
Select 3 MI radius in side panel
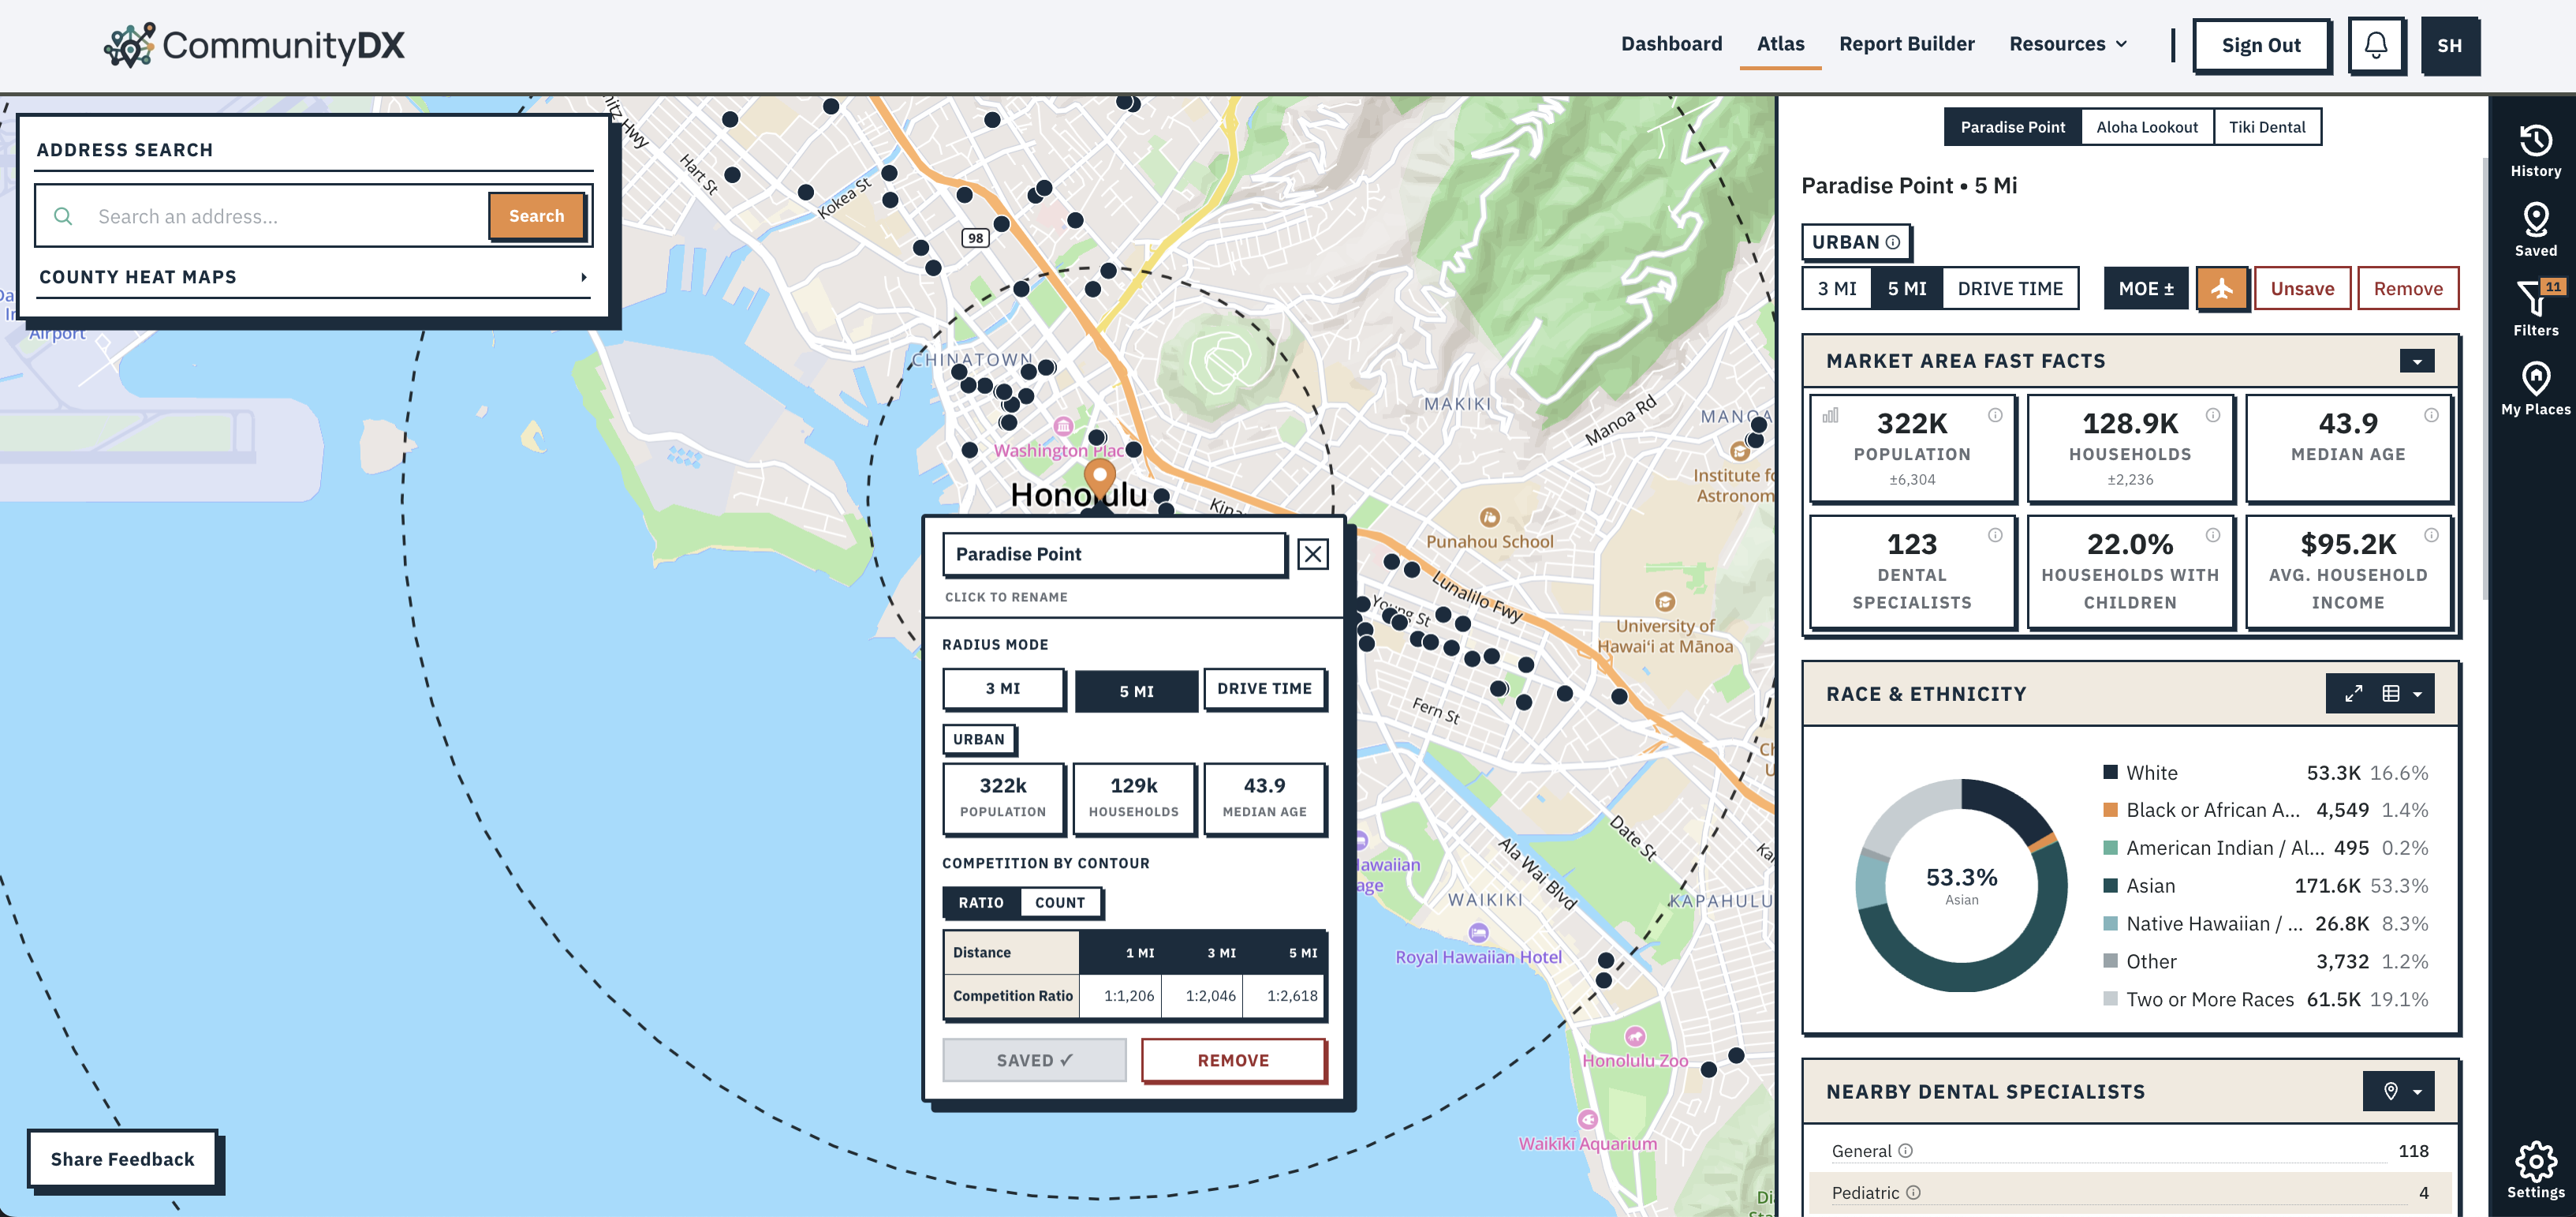[x=1837, y=288]
